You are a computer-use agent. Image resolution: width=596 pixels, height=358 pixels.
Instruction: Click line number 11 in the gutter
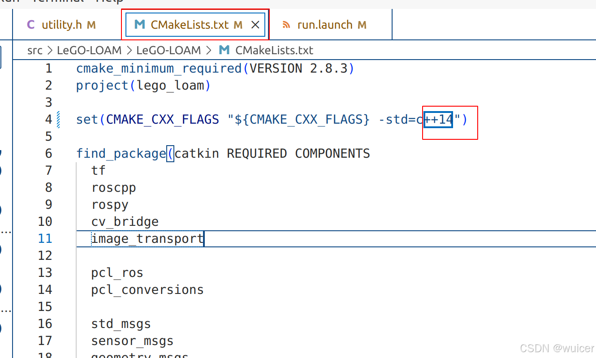pos(45,239)
